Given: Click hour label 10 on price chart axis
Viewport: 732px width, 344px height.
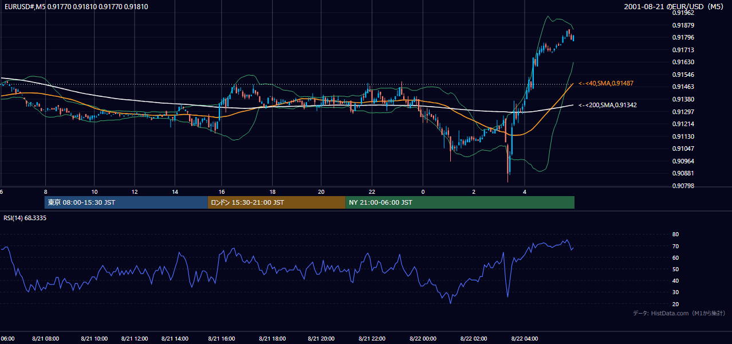Looking at the screenshot, I should (95, 191).
